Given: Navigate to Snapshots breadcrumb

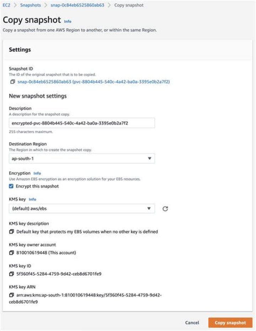Looking at the screenshot, I should point(30,6).
